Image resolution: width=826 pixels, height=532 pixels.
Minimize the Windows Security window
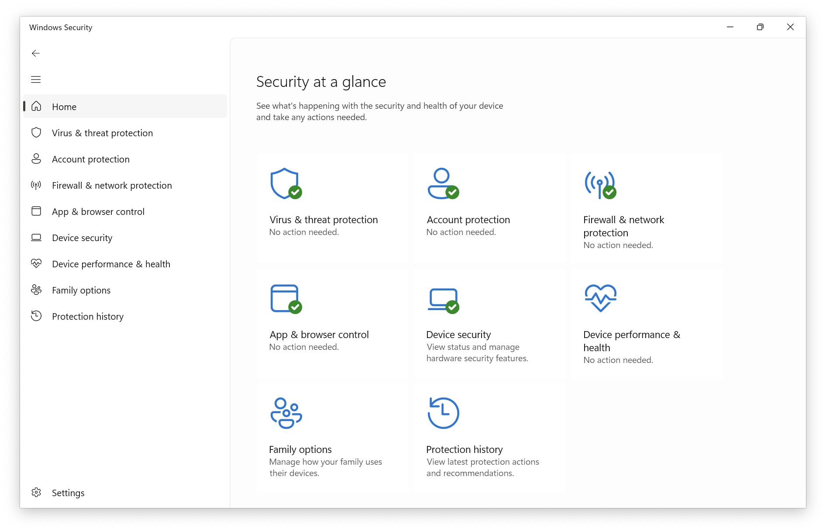point(730,27)
